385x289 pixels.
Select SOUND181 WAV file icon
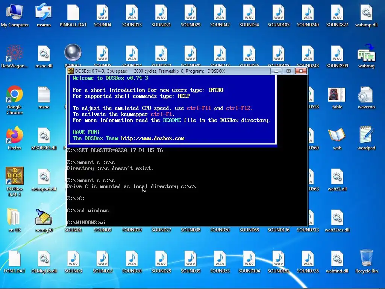tap(279, 259)
